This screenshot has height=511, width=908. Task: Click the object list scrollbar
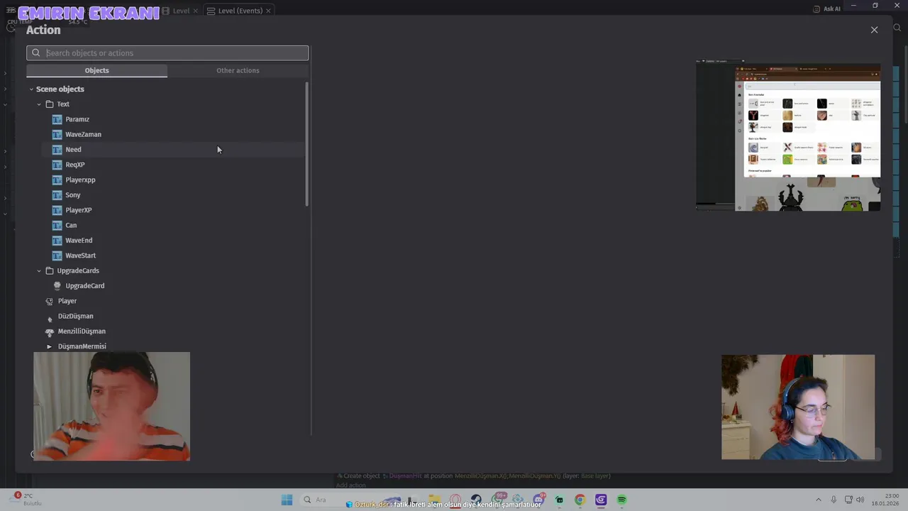coord(307,145)
